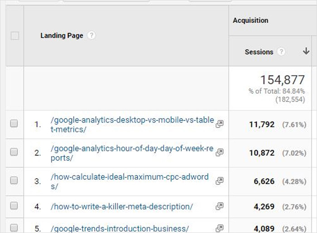Open /how-calculate-ideal-maximum-cpc-adwords/ link
The width and height of the screenshot is (317, 233).
pyautogui.click(x=130, y=181)
